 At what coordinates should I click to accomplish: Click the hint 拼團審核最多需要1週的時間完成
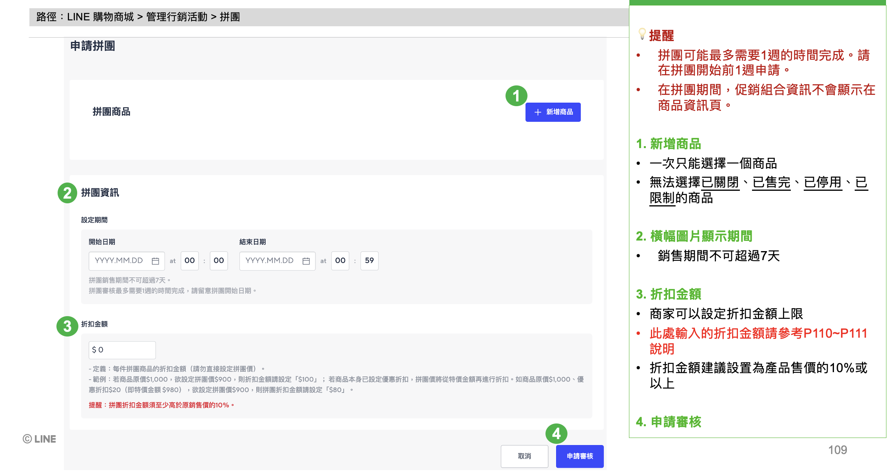click(x=173, y=291)
